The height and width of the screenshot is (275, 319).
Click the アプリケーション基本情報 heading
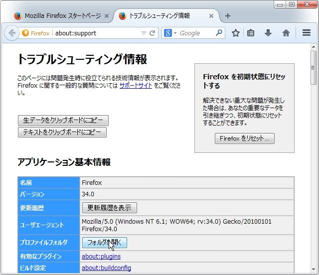[64, 162]
